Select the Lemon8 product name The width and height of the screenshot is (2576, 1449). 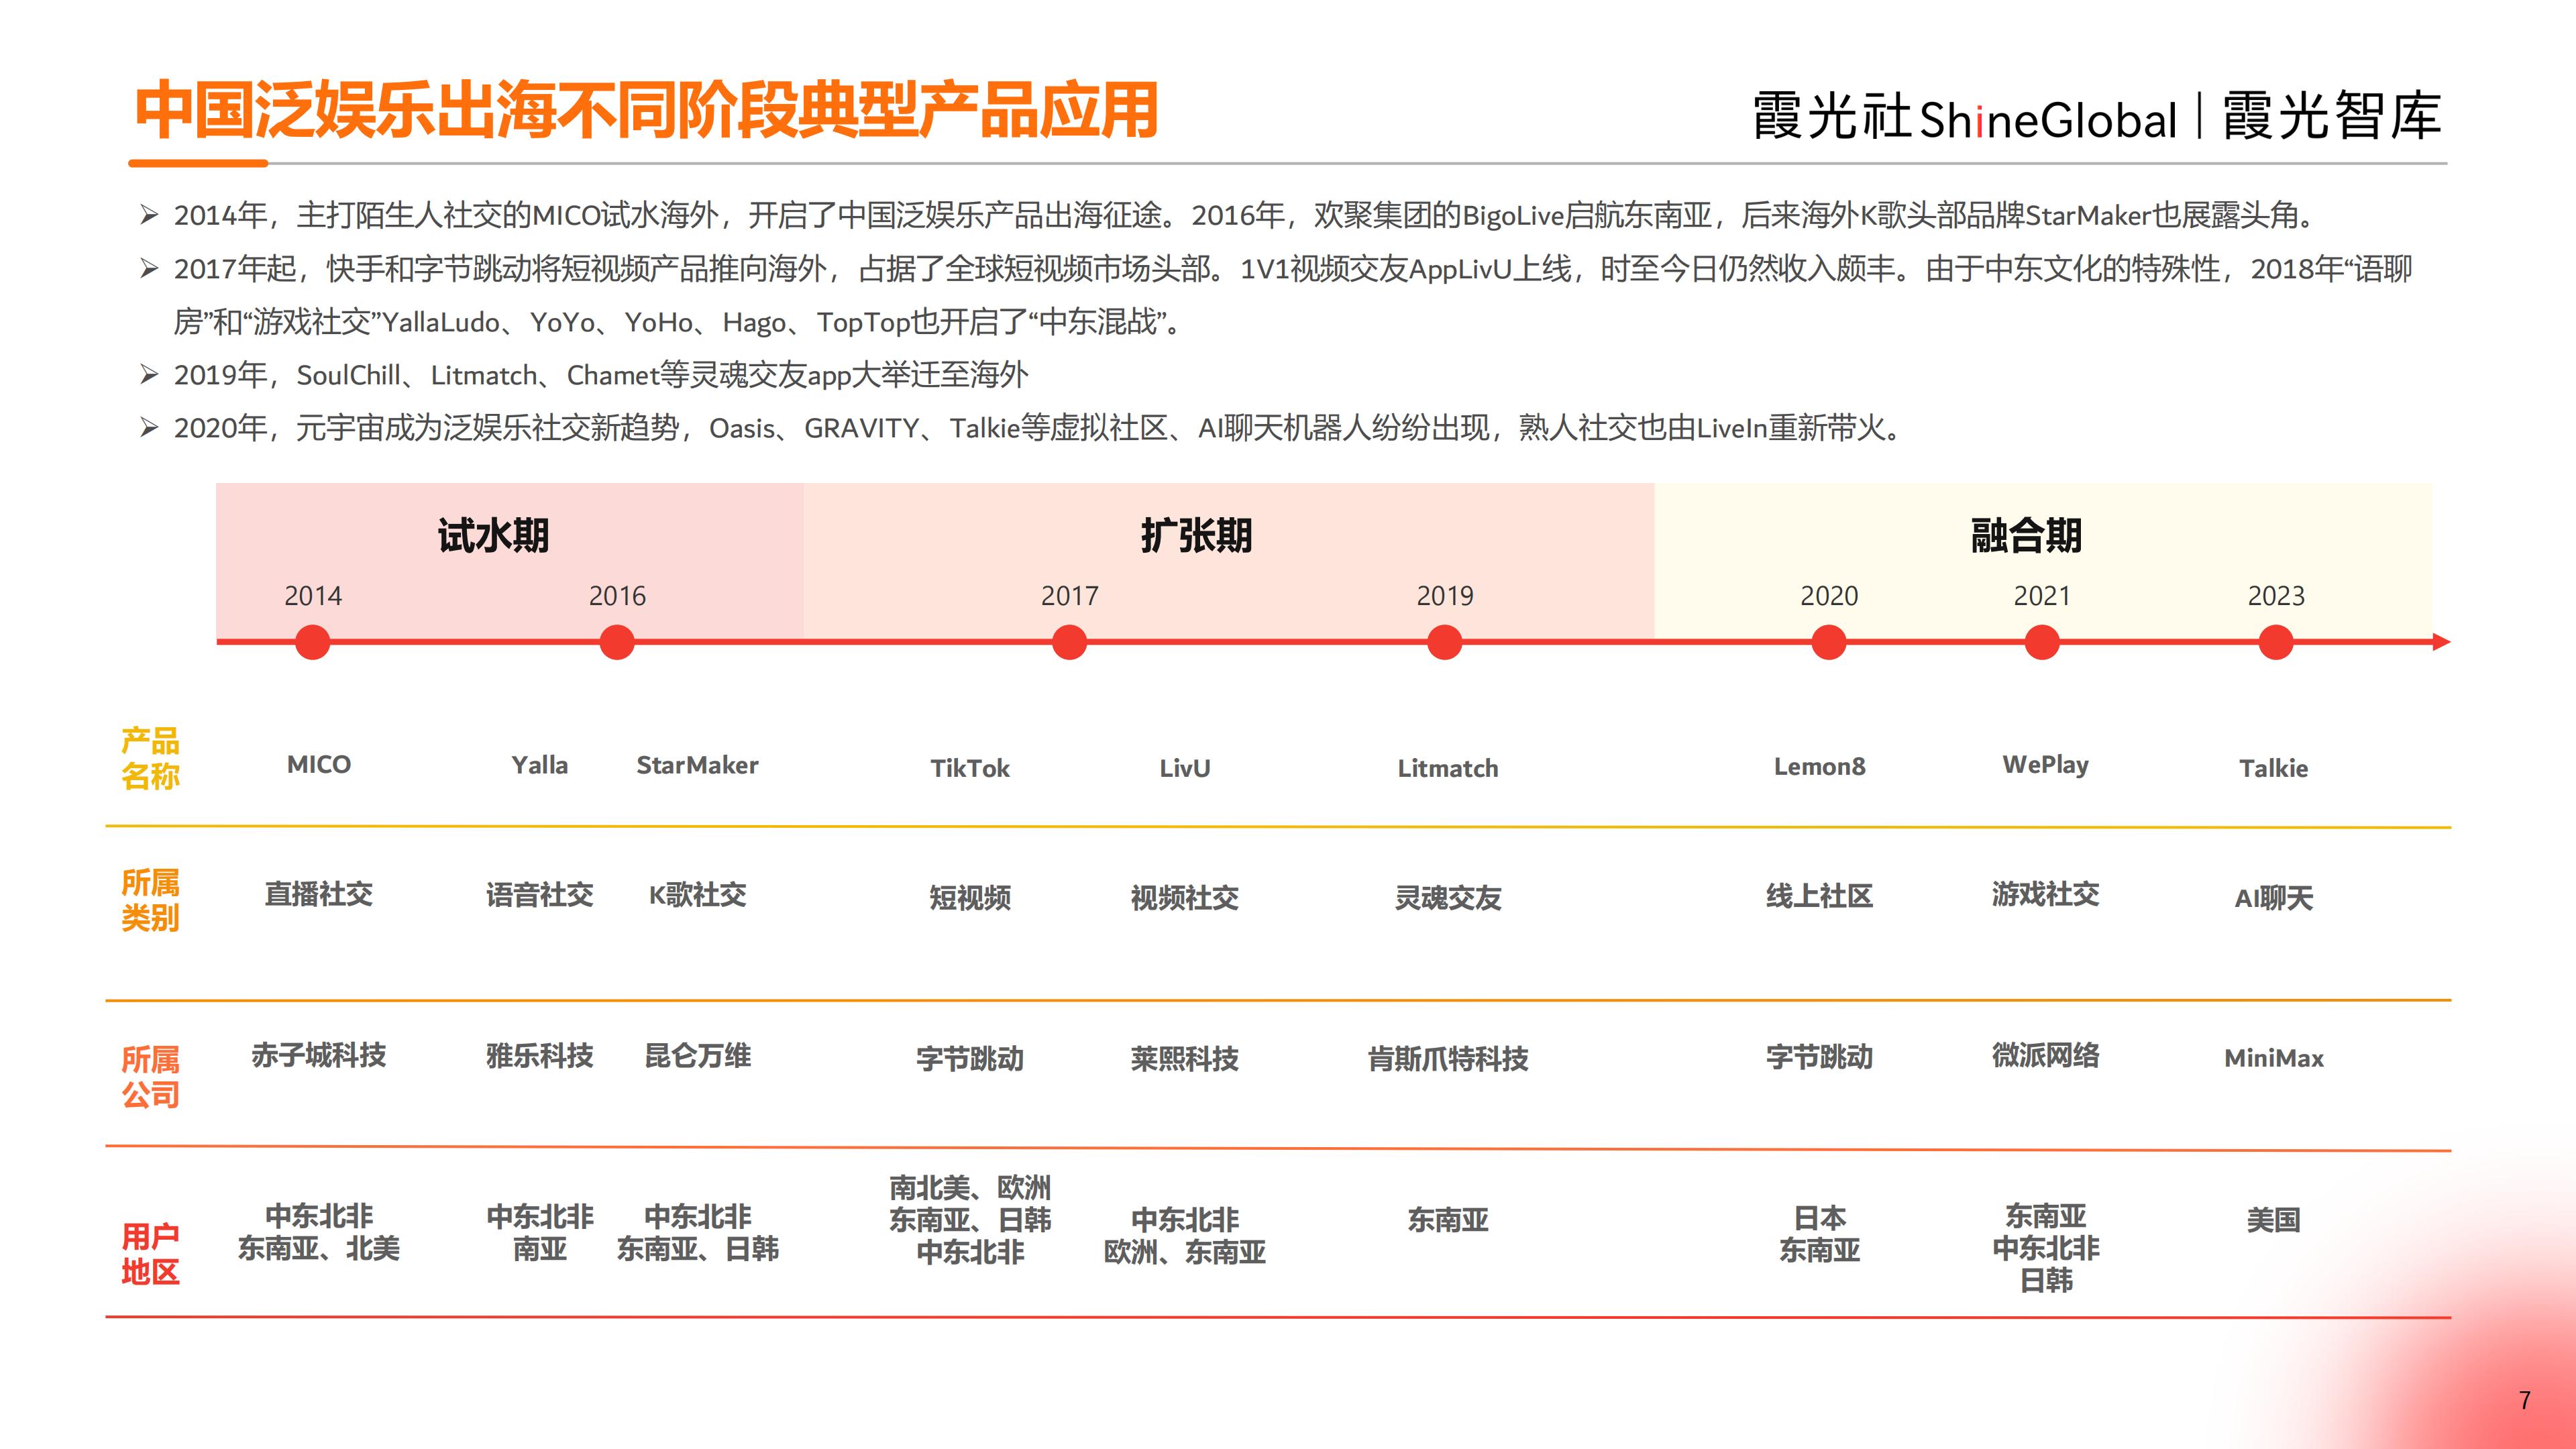(x=1819, y=766)
